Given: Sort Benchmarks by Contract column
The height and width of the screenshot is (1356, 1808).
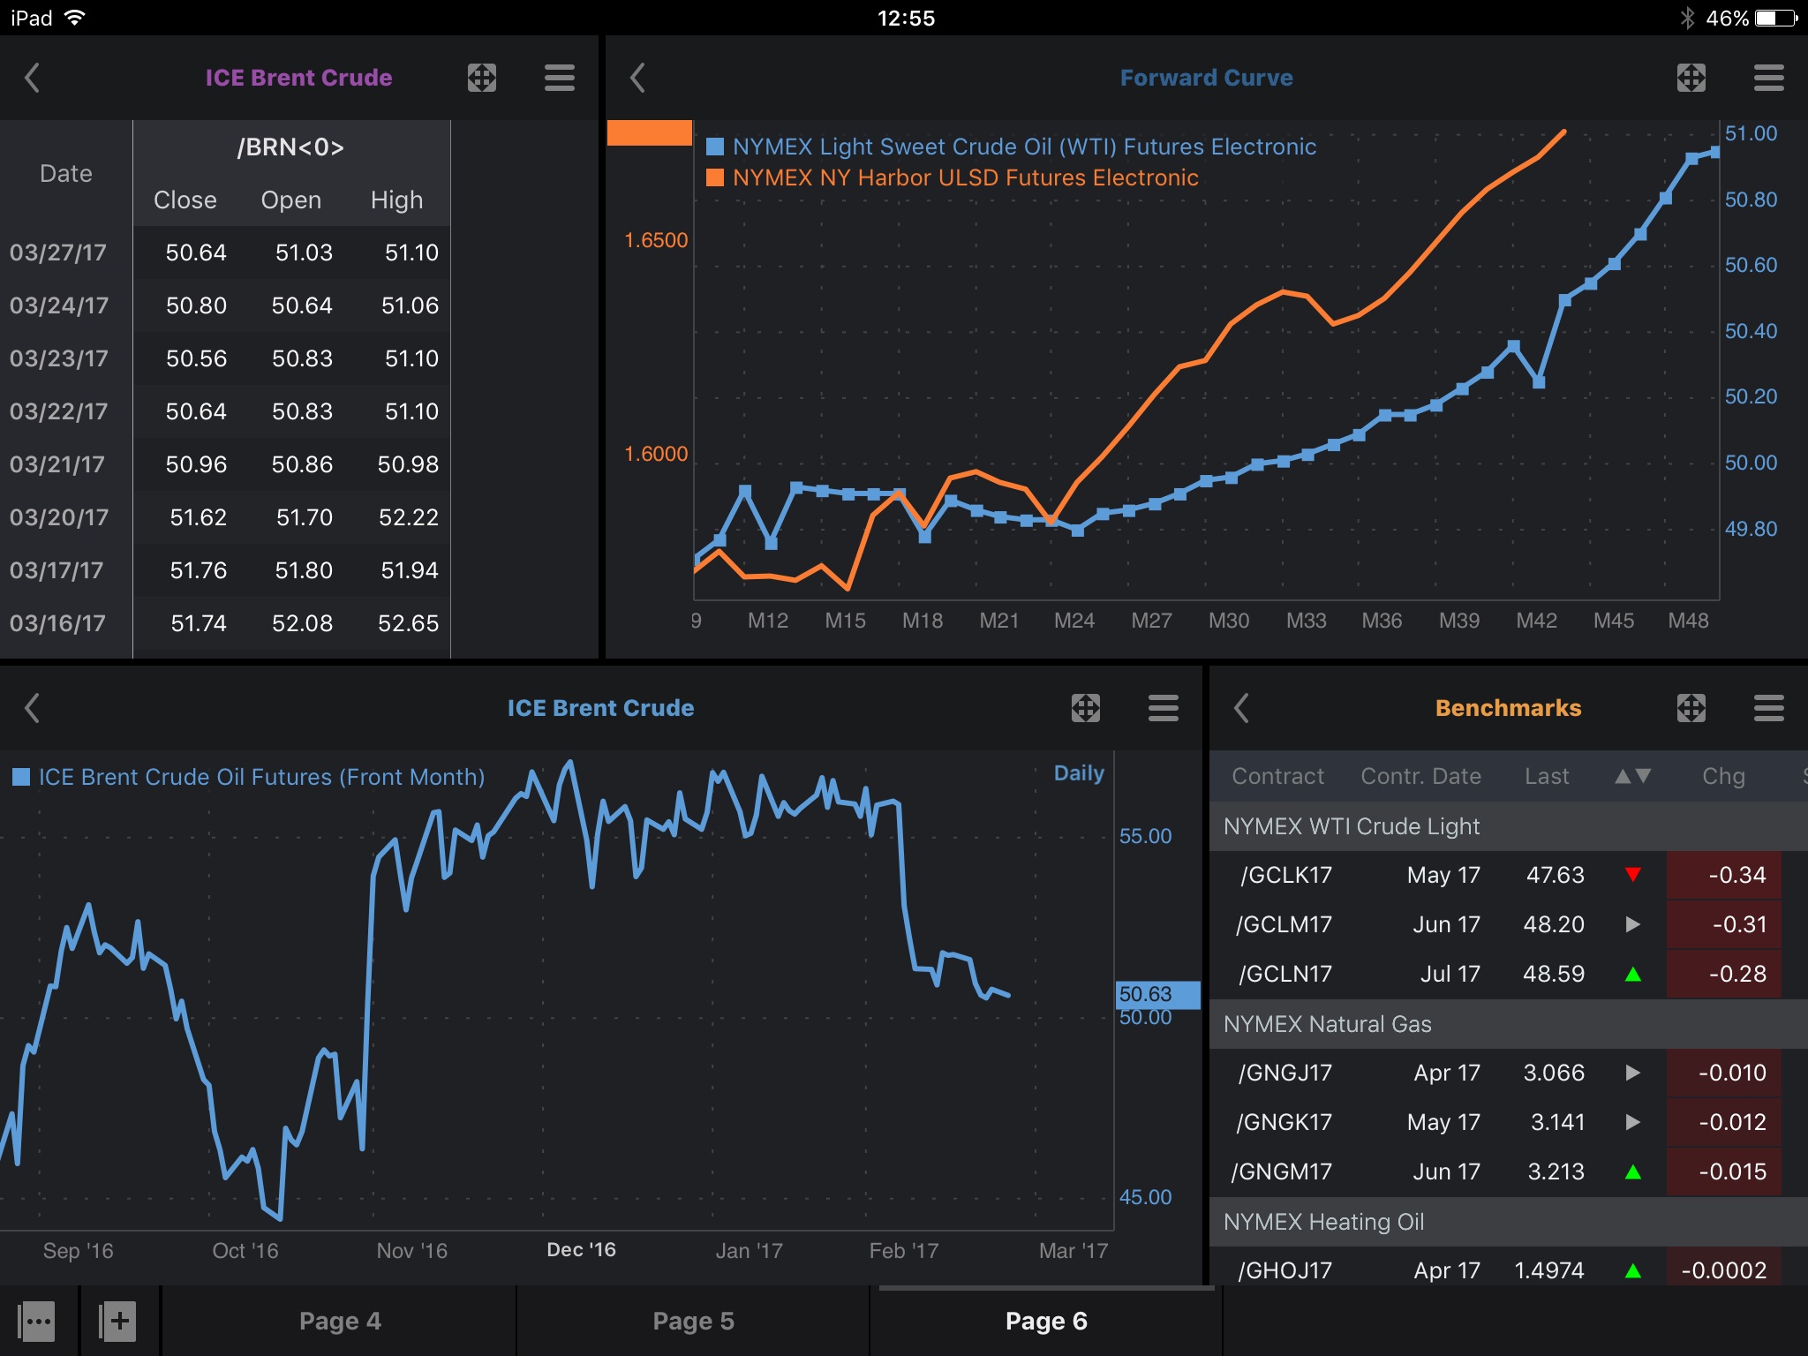Looking at the screenshot, I should click(1277, 776).
